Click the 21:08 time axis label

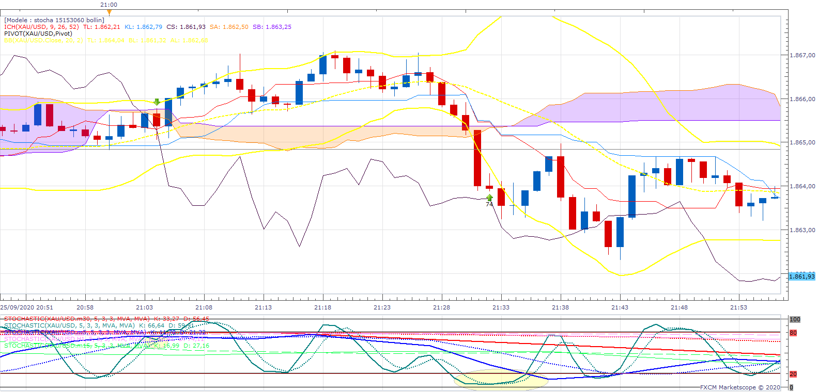pos(204,307)
